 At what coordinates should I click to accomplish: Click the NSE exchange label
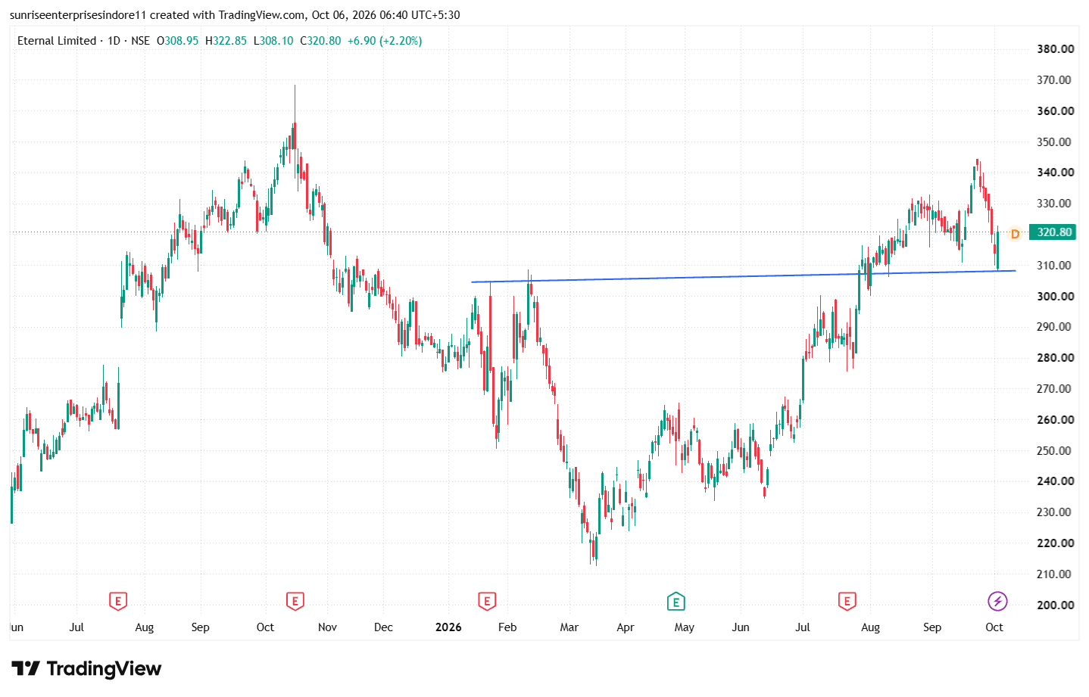(x=140, y=41)
